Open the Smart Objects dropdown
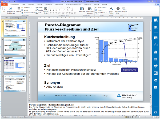Image resolution: width=160 pixels, height=119 pixels. (x=102, y=8)
